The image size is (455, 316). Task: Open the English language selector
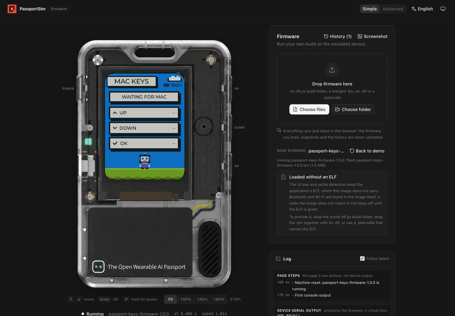pyautogui.click(x=422, y=9)
